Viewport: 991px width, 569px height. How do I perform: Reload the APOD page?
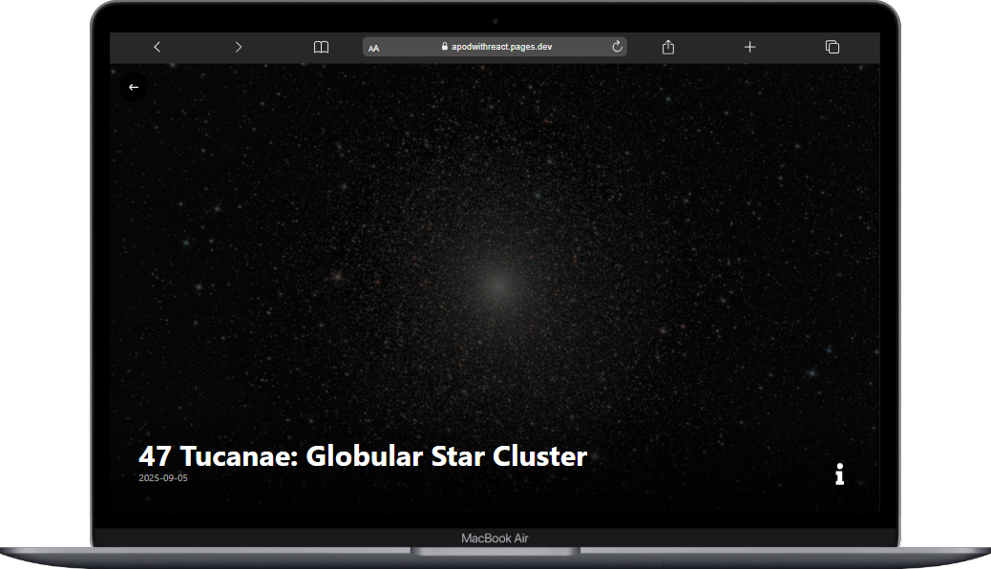[x=617, y=46]
